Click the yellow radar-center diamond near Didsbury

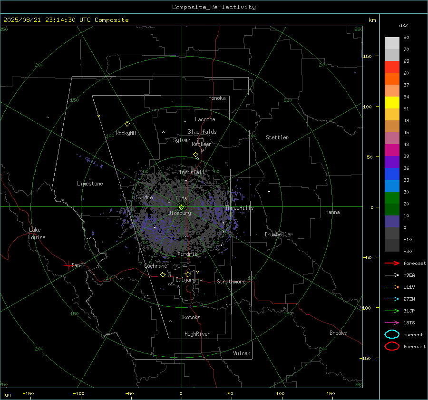tap(181, 207)
